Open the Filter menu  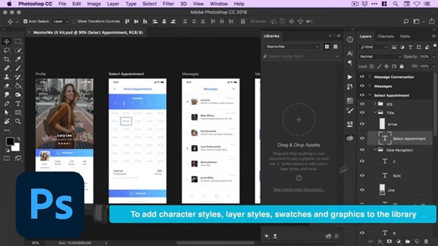point(168,4)
